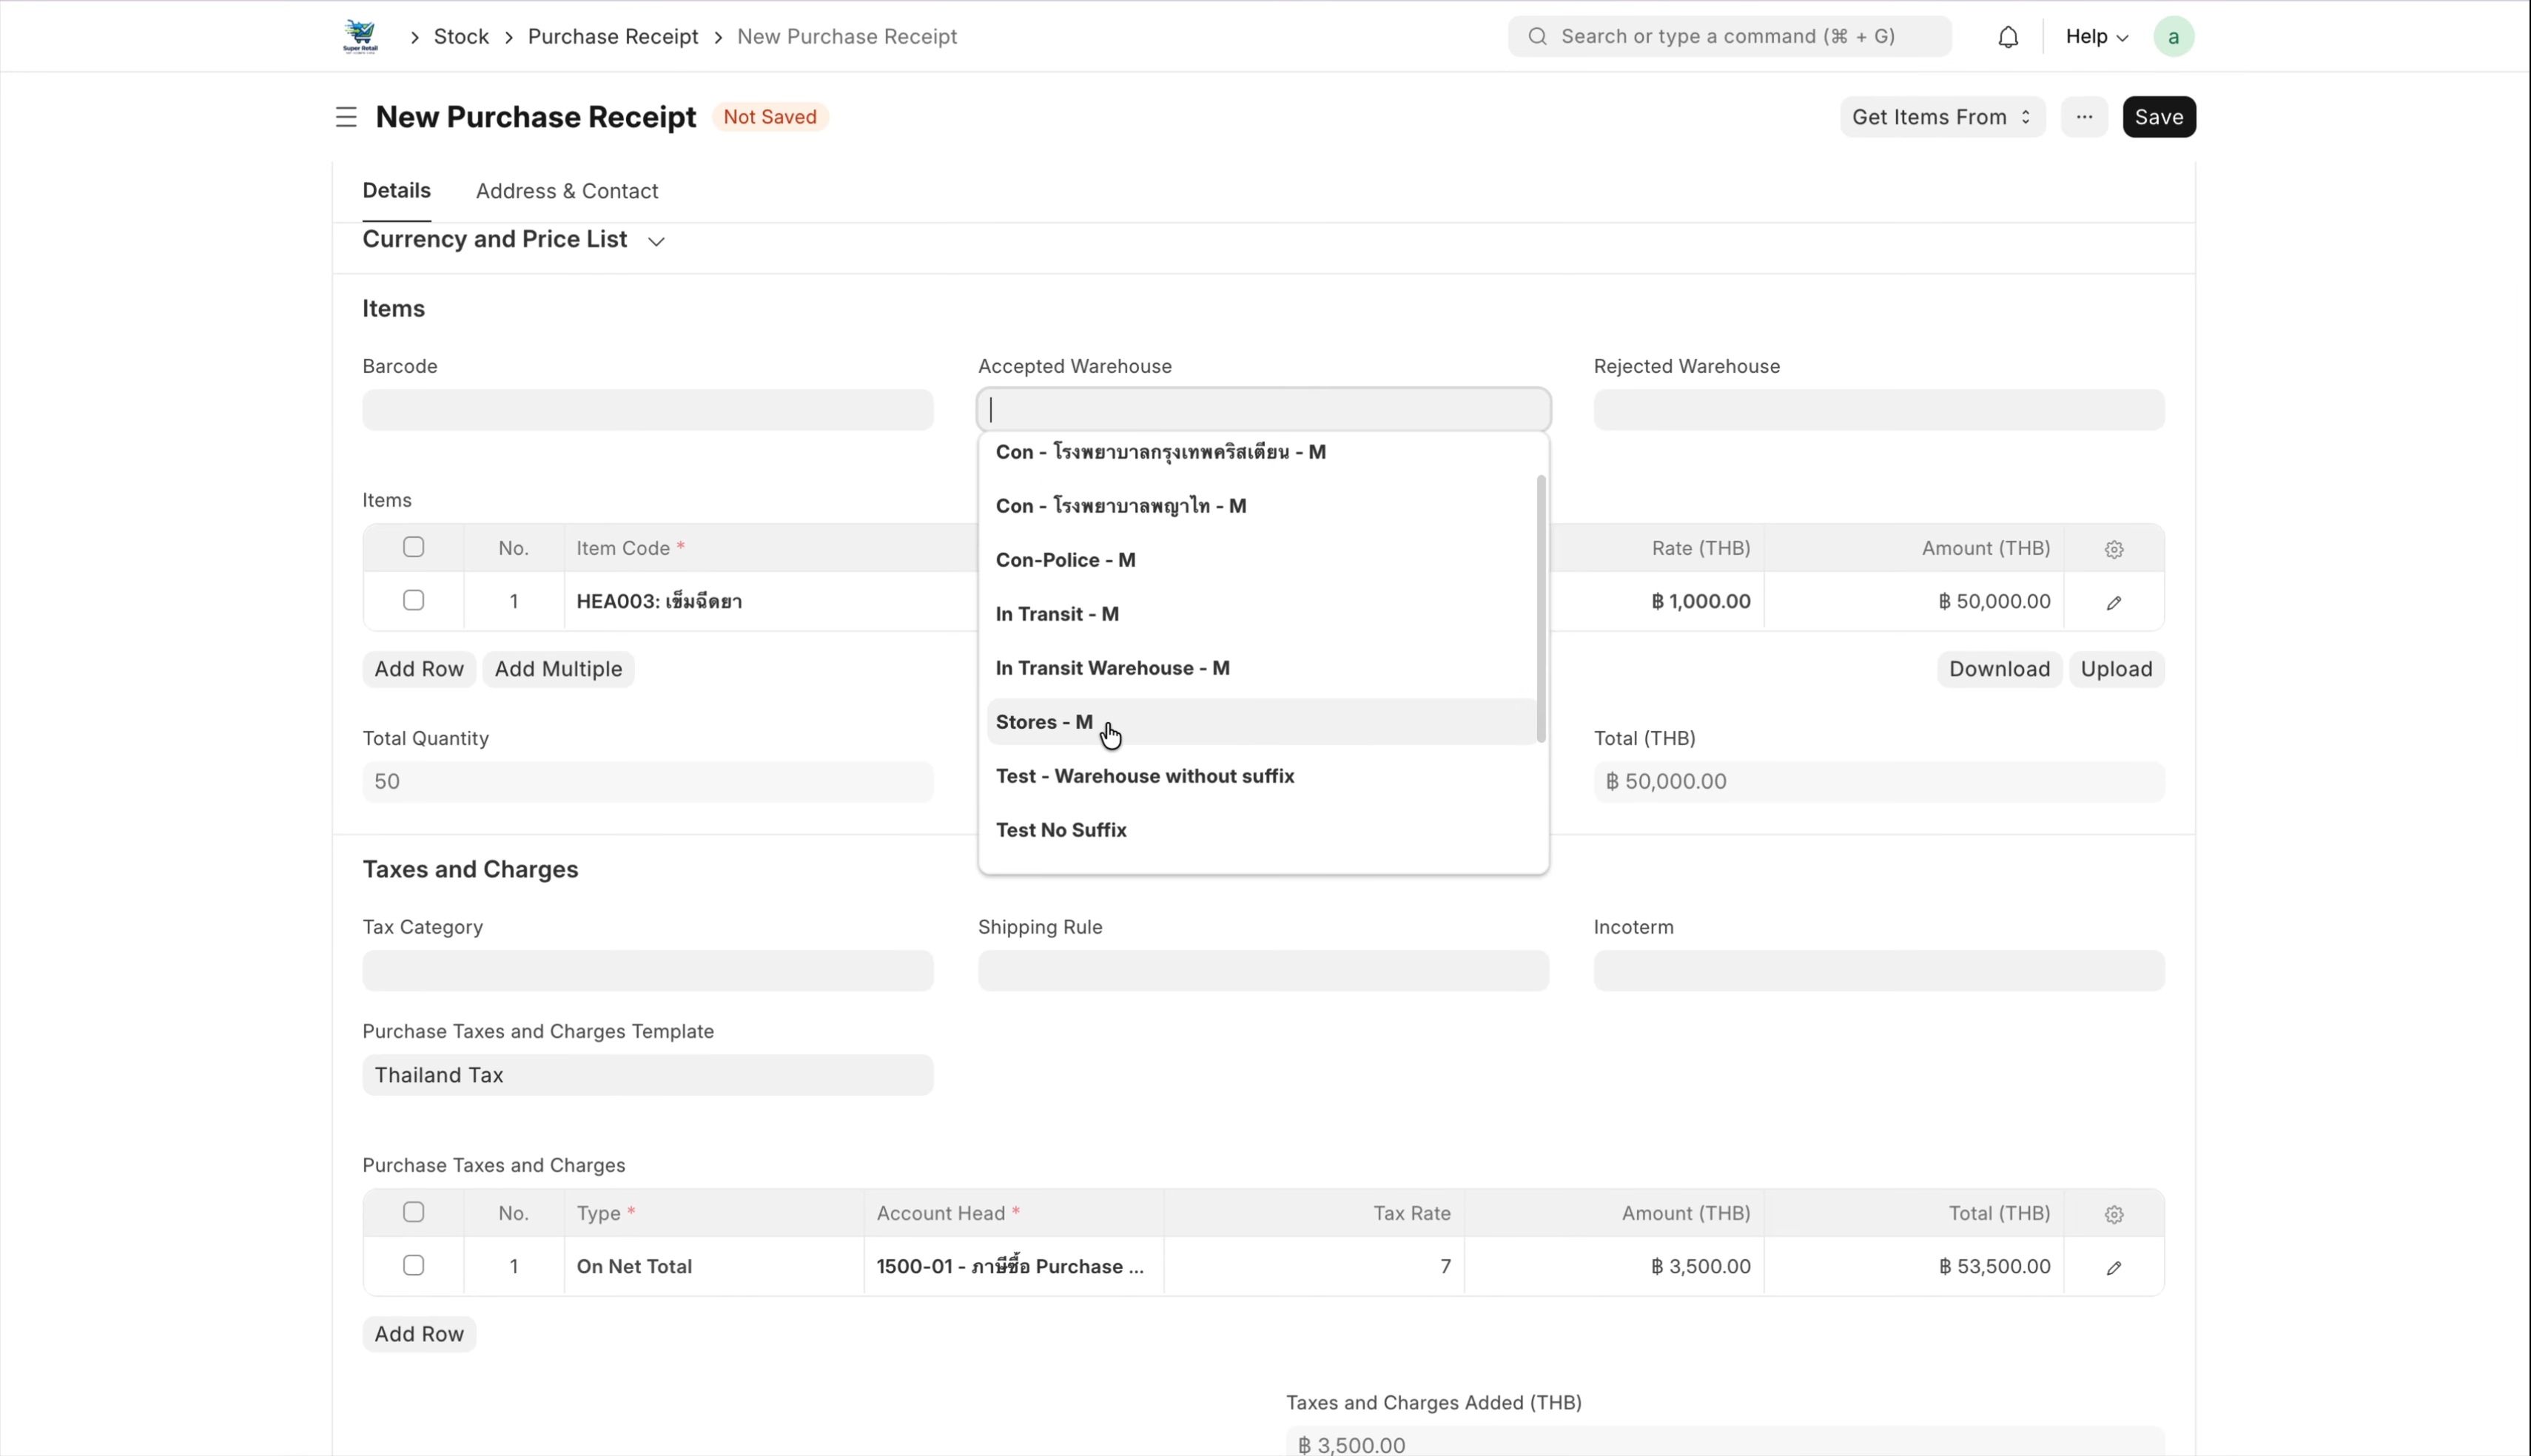Open the notifications bell
The height and width of the screenshot is (1456, 2531).
click(x=2008, y=37)
